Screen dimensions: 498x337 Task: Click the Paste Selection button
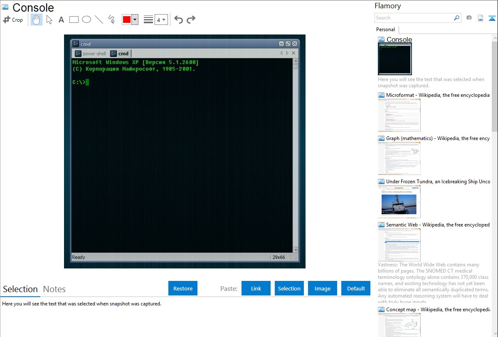pyautogui.click(x=289, y=288)
